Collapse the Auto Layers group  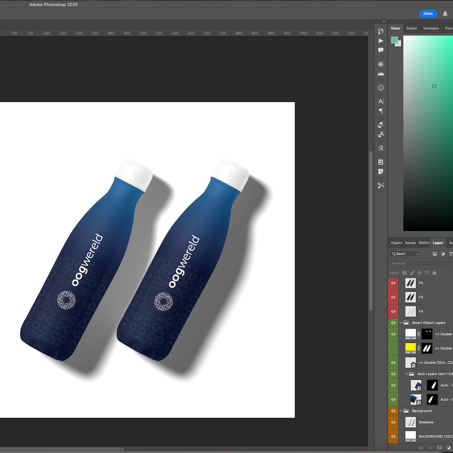pyautogui.click(x=406, y=374)
